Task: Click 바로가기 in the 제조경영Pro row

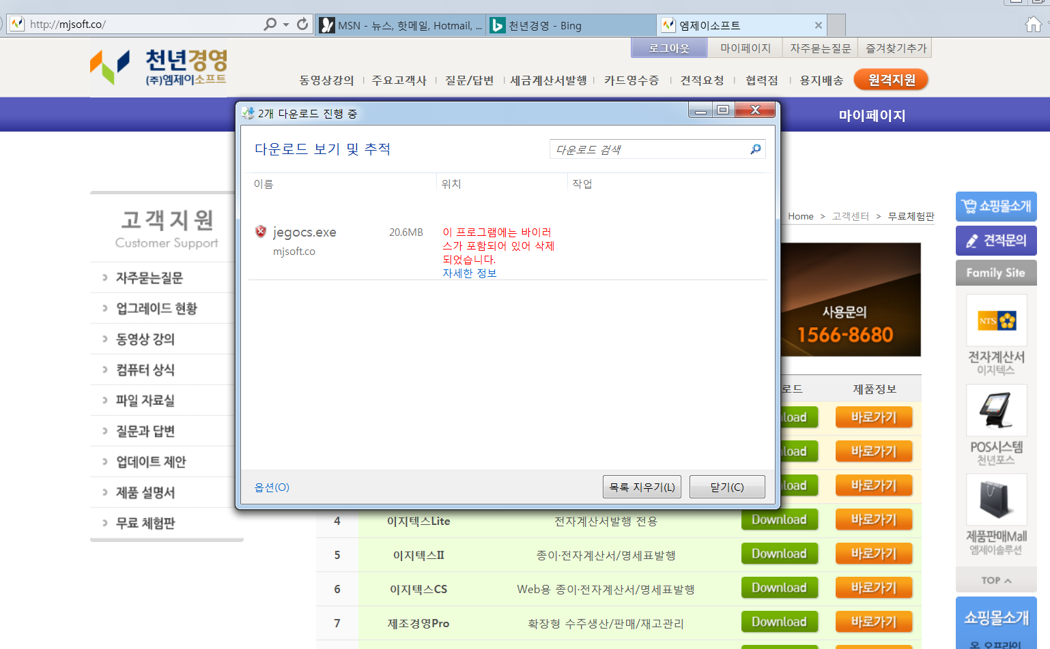Action: (874, 622)
